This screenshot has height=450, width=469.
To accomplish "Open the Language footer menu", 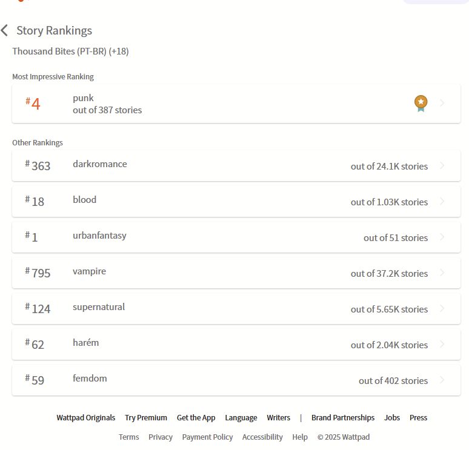I will tap(241, 417).
